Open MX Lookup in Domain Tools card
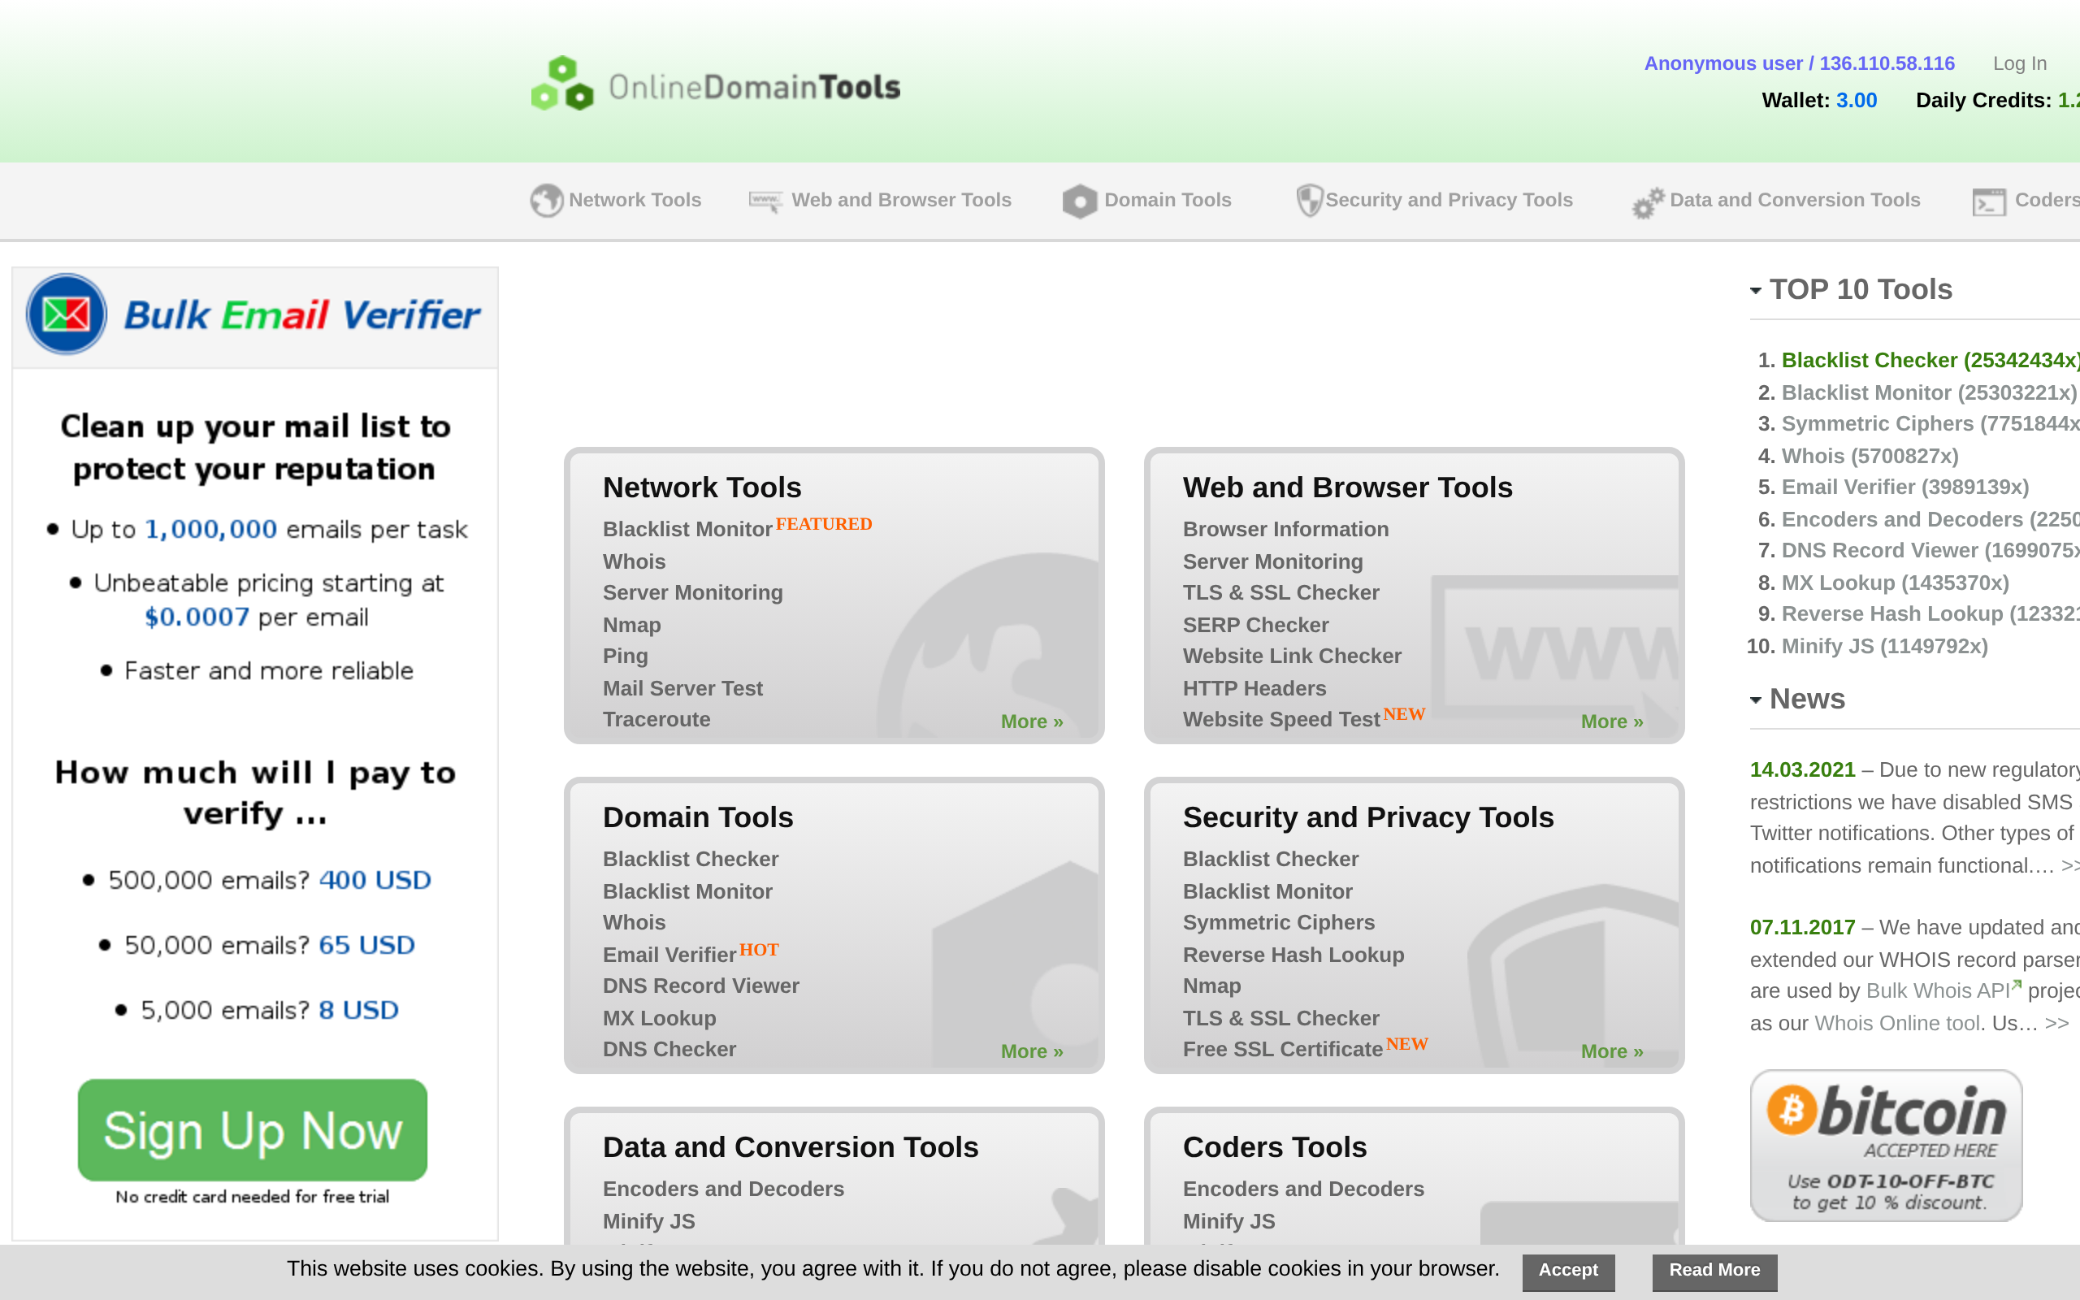Viewport: 2080px width, 1300px height. pyautogui.click(x=658, y=1018)
